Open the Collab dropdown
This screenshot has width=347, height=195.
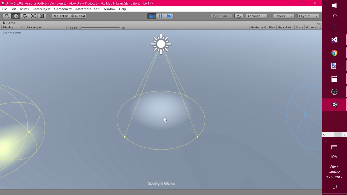(x=221, y=16)
